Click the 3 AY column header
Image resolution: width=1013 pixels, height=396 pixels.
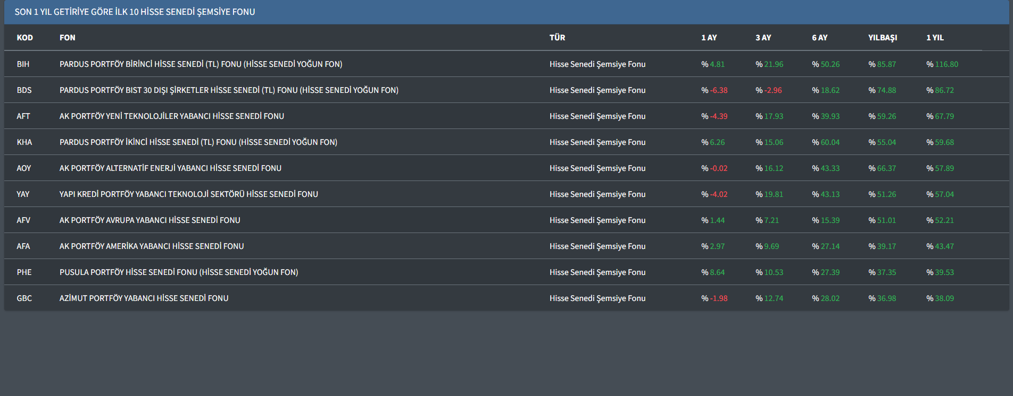pos(763,38)
